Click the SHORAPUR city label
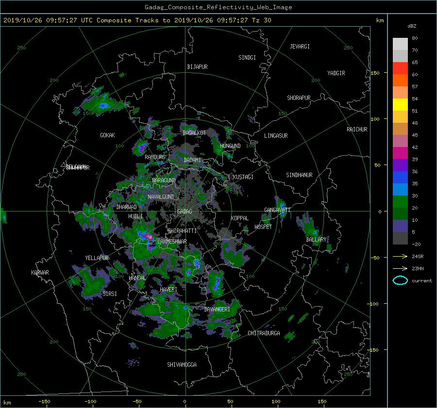This screenshot has width=437, height=408. pyautogui.click(x=299, y=98)
